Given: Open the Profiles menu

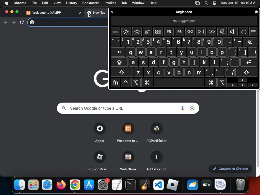Looking at the screenshot, I should point(110,3).
